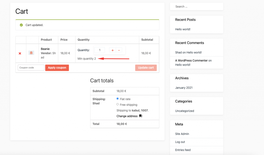Apply the coupon code

click(x=57, y=68)
